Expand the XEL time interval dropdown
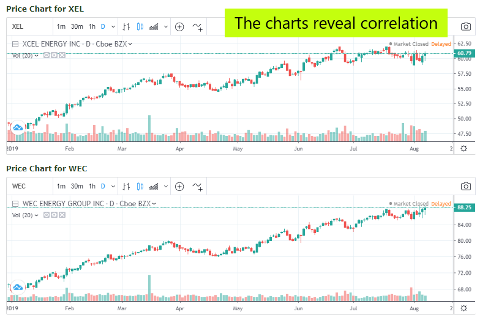 (x=112, y=26)
